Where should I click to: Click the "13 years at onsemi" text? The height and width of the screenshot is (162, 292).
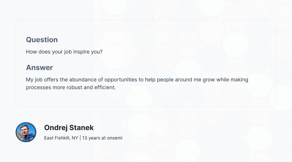(x=102, y=138)
